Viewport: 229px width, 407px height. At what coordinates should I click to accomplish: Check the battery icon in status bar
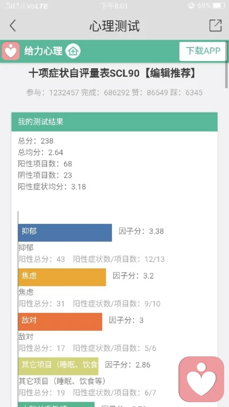click(219, 6)
